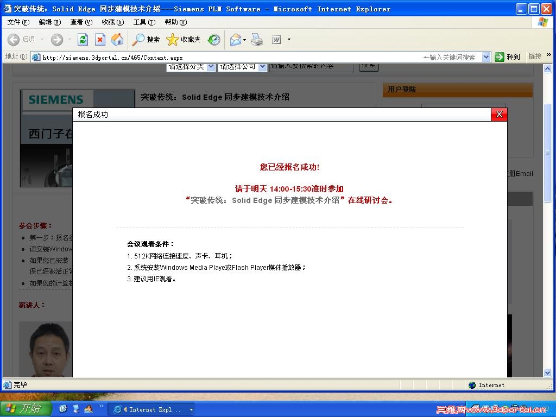This screenshot has height=417, width=556.
Task: Click the Windows Media Player requirement line
Action: (x=216, y=268)
